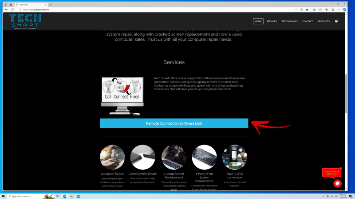Open the Collections icon in Edge toolbar
355x199 pixels.
click(x=327, y=10)
